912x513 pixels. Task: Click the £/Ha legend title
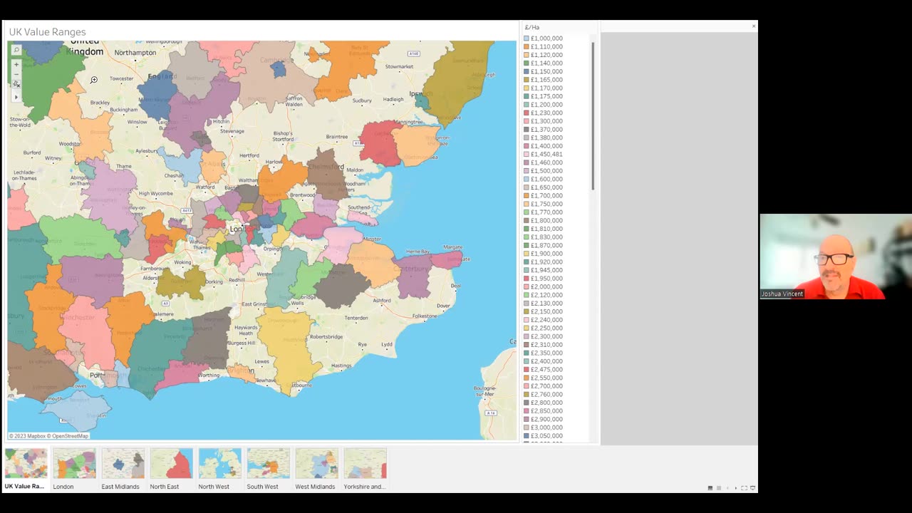click(532, 28)
